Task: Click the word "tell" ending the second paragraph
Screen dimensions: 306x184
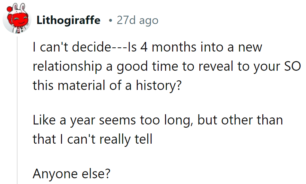Action: coord(144,139)
